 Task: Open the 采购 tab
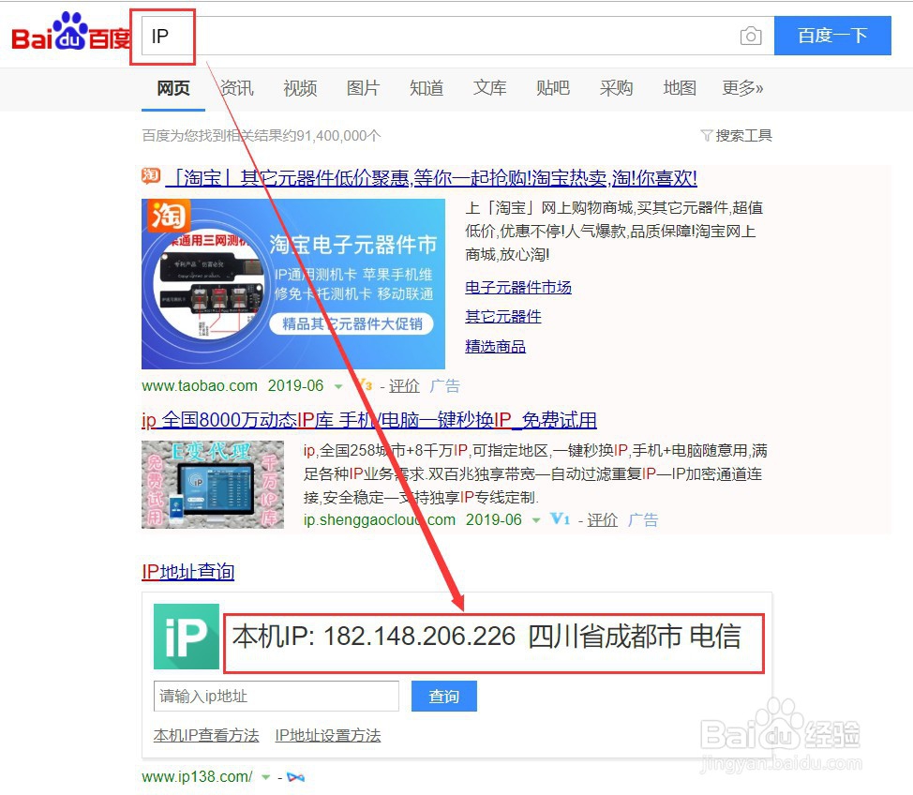(616, 88)
